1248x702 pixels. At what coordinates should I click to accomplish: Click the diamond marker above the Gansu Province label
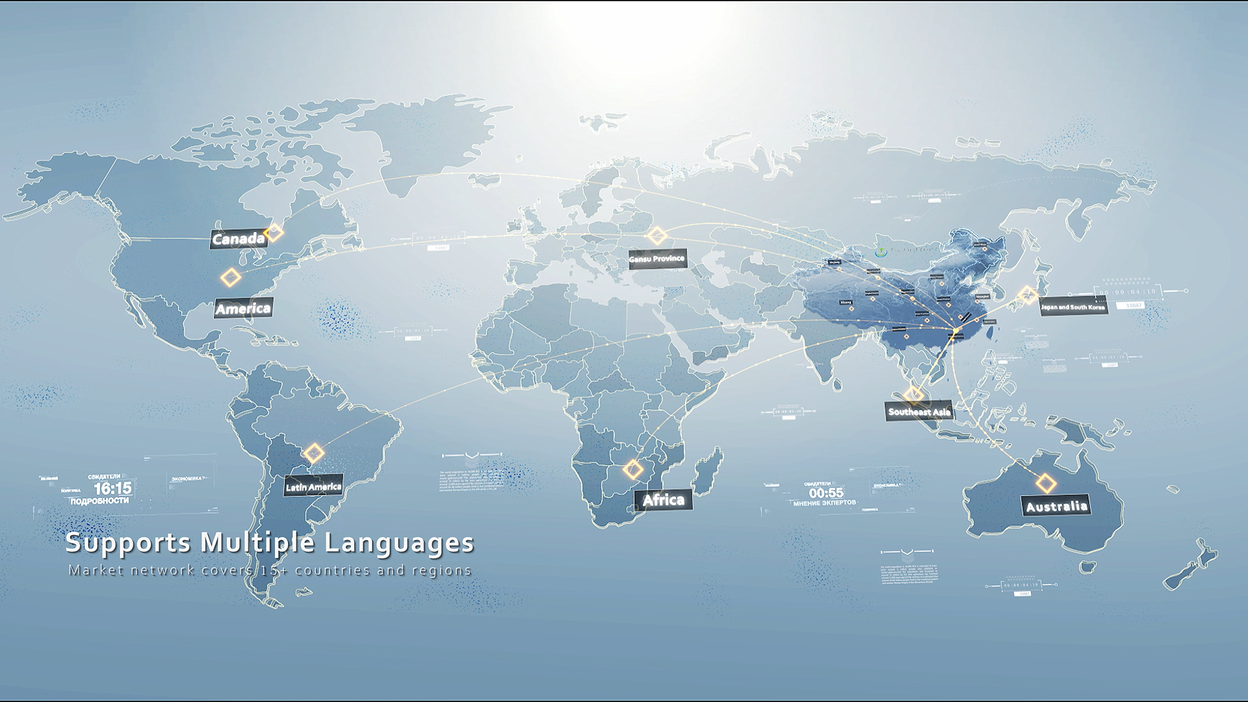coord(656,236)
